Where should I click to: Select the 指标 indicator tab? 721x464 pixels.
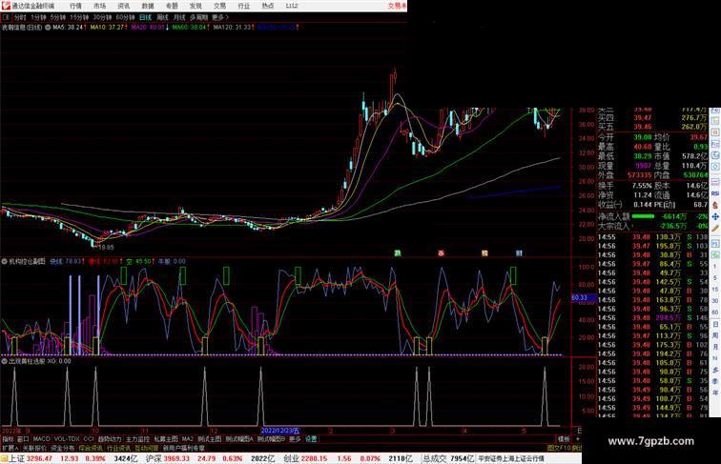pos(8,439)
